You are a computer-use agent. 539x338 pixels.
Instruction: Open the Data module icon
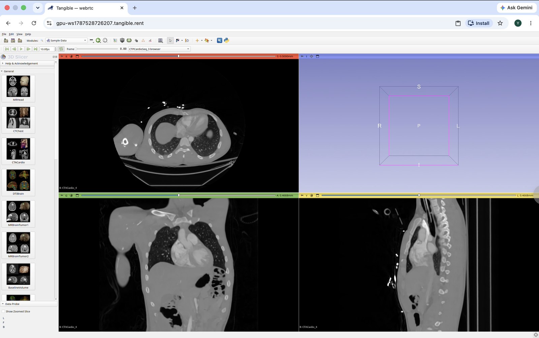(115, 40)
